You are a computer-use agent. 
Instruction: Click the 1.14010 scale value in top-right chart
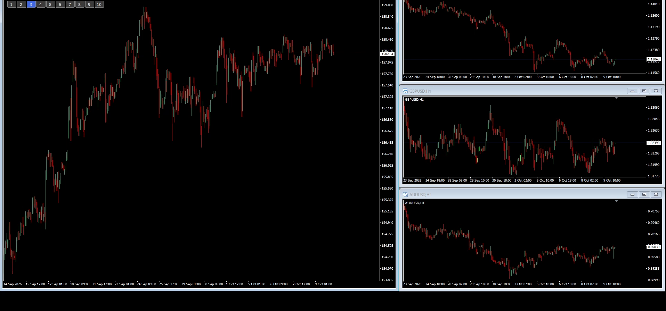653,4
